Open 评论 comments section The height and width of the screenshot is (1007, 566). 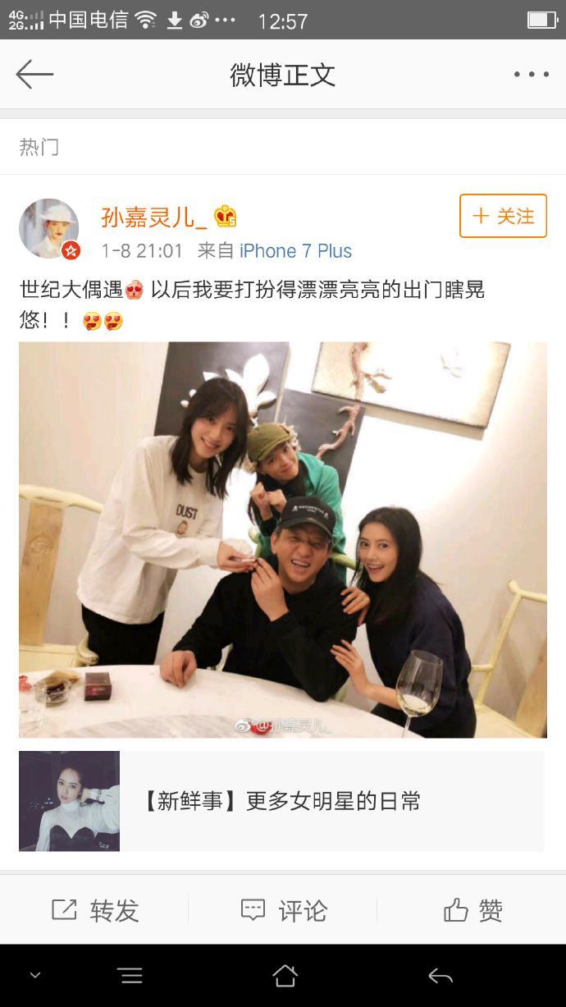tap(283, 910)
